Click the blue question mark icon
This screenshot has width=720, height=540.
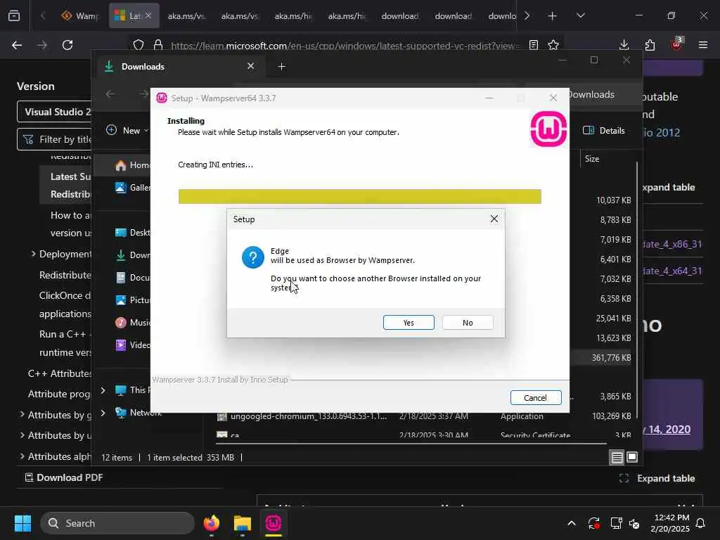[252, 257]
